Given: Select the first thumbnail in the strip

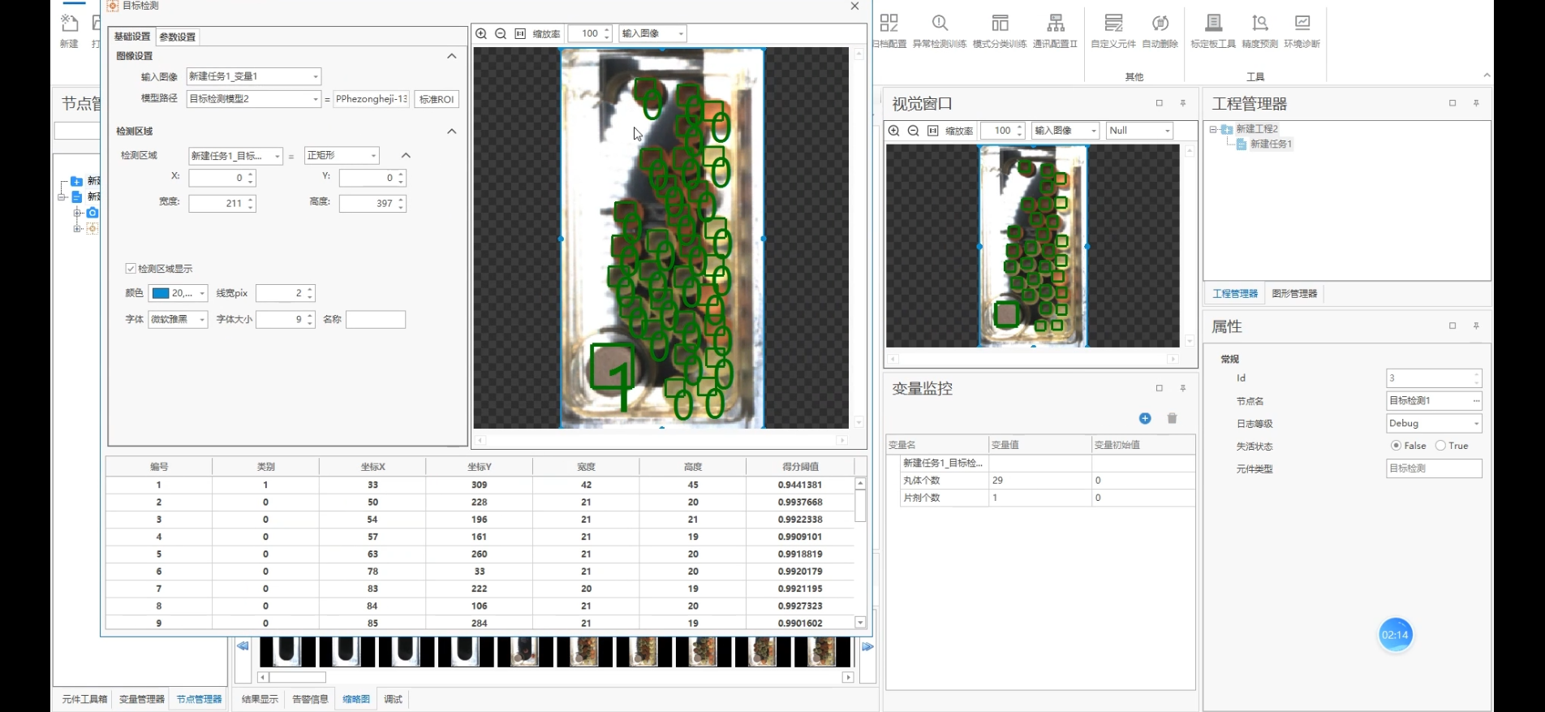Looking at the screenshot, I should [x=286, y=651].
